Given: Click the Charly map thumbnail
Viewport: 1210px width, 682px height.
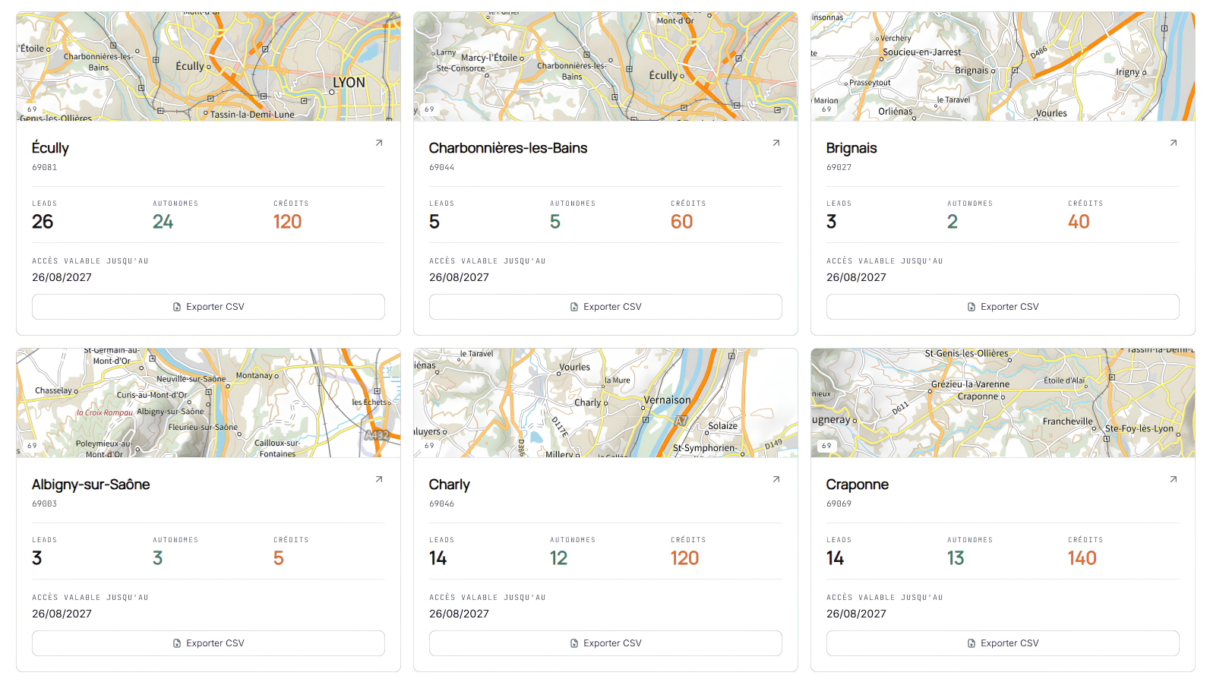Looking at the screenshot, I should (x=605, y=403).
